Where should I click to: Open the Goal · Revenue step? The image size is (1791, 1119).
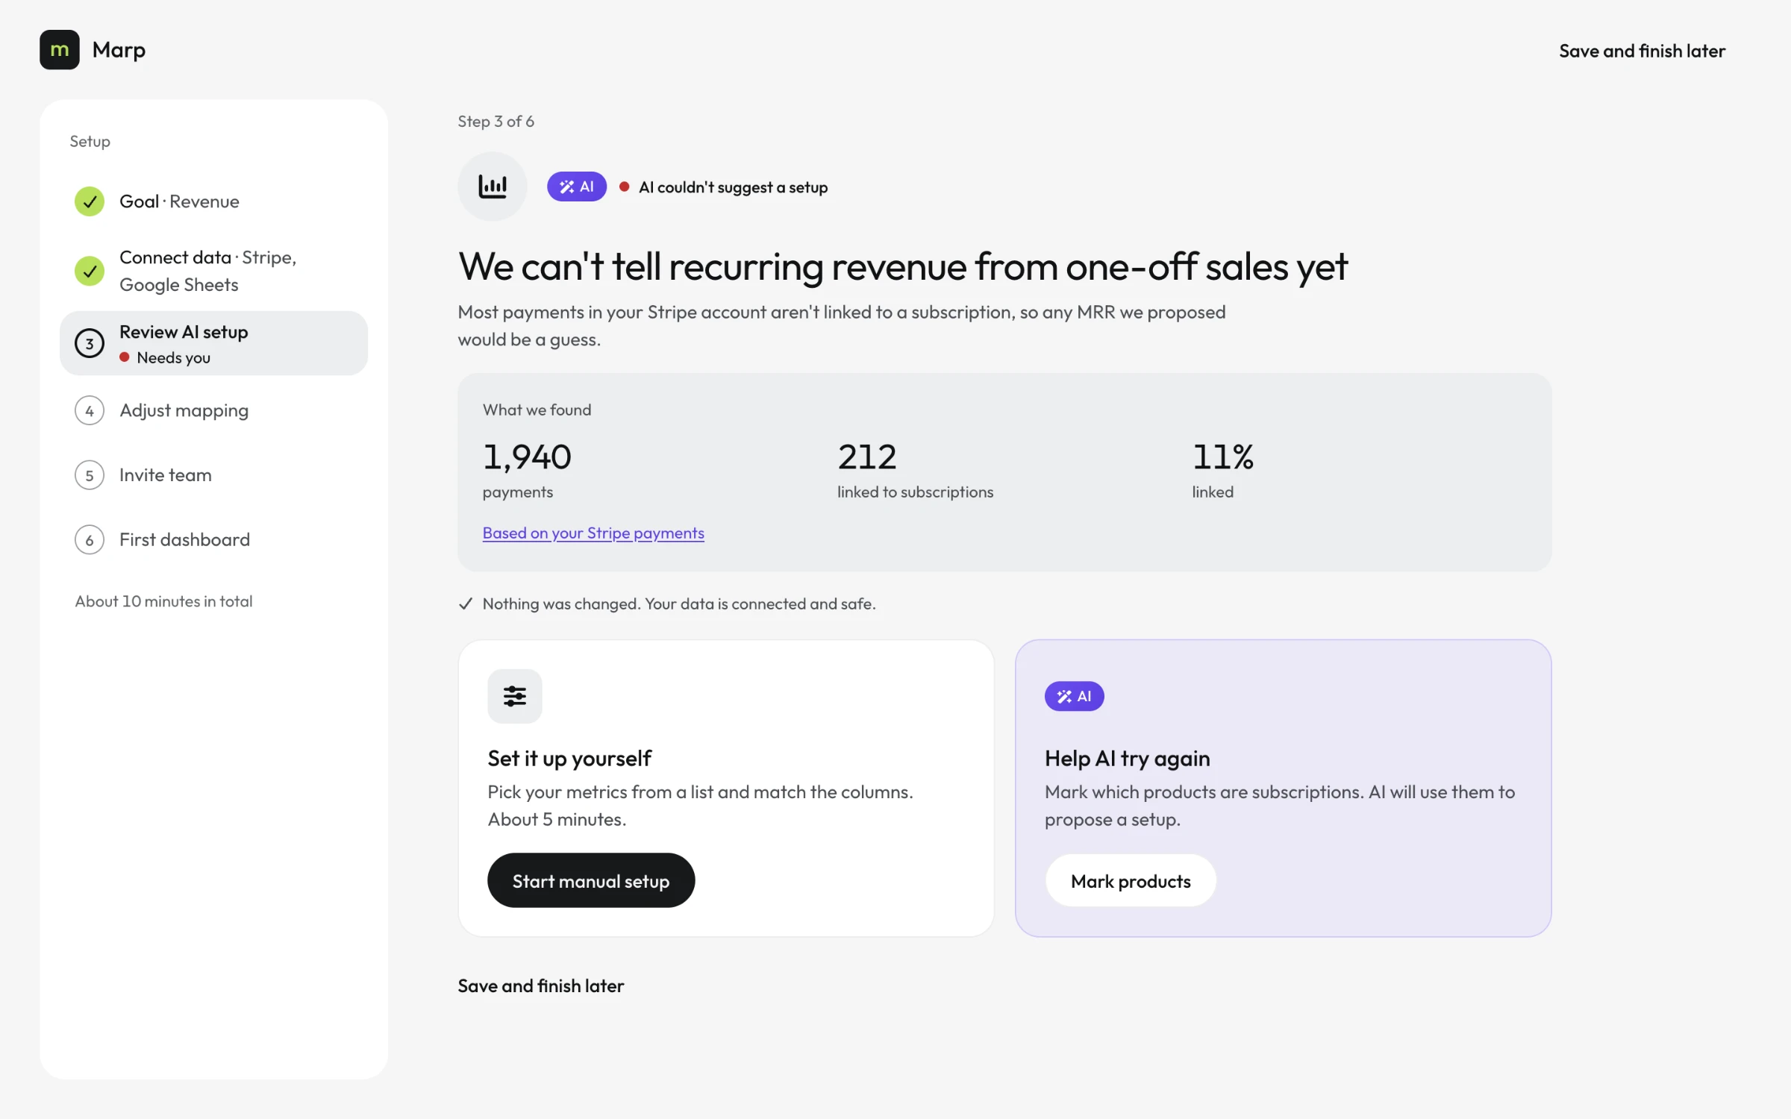(213, 201)
